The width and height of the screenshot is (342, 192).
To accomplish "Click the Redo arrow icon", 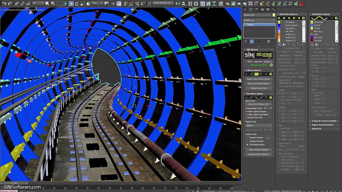I will point(10,4).
